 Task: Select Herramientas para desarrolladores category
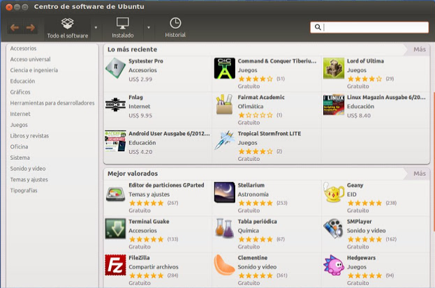[52, 103]
